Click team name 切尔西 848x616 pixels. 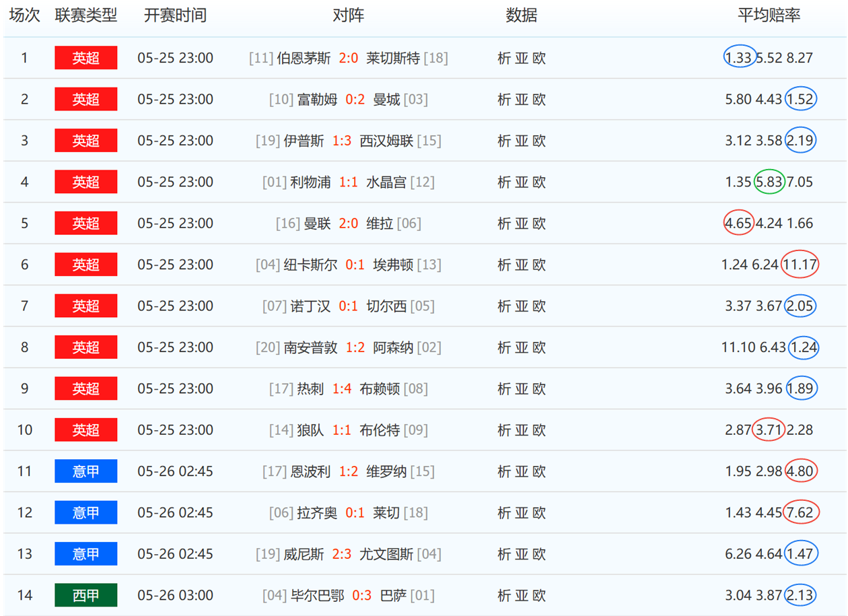[x=386, y=306]
